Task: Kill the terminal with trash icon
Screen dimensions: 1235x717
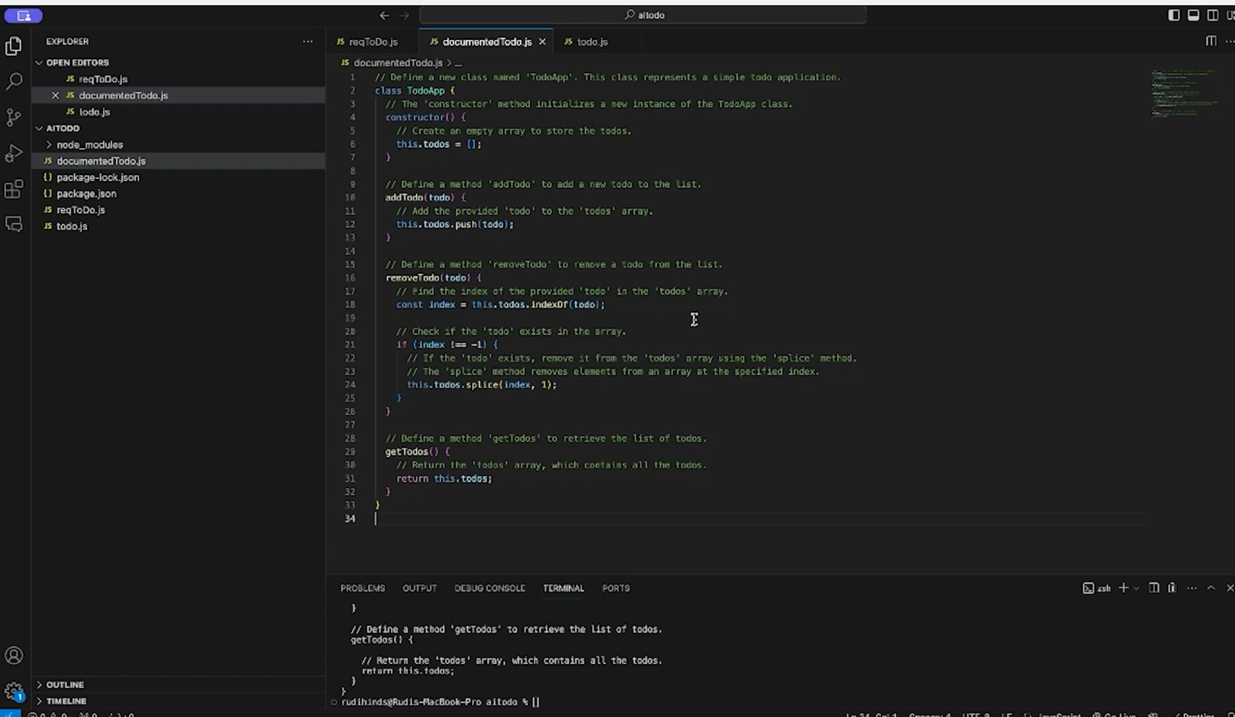Action: click(1172, 588)
